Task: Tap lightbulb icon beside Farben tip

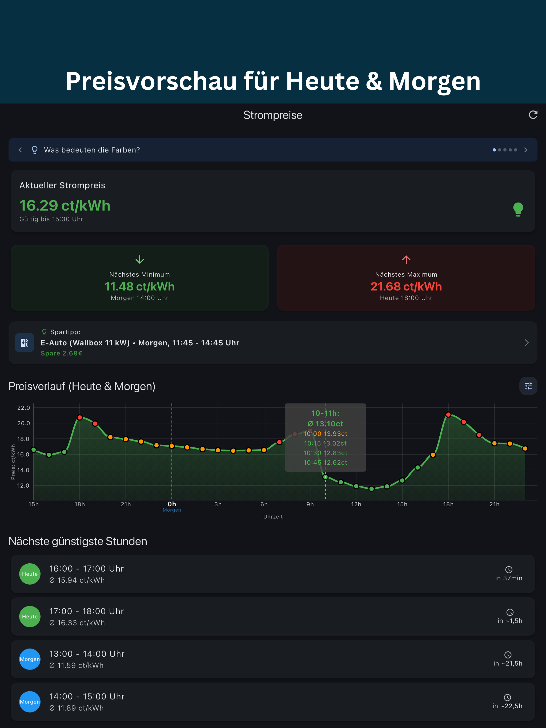Action: [35, 150]
